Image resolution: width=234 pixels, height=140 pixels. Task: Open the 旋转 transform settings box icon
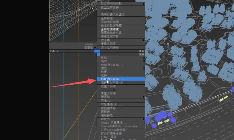pyautogui.click(x=144, y=61)
